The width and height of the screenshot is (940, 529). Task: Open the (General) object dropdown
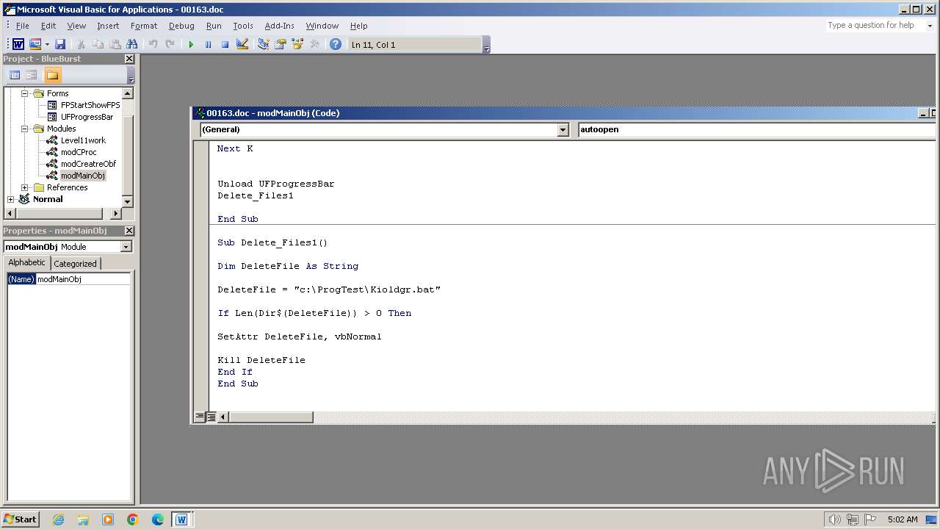click(x=563, y=129)
